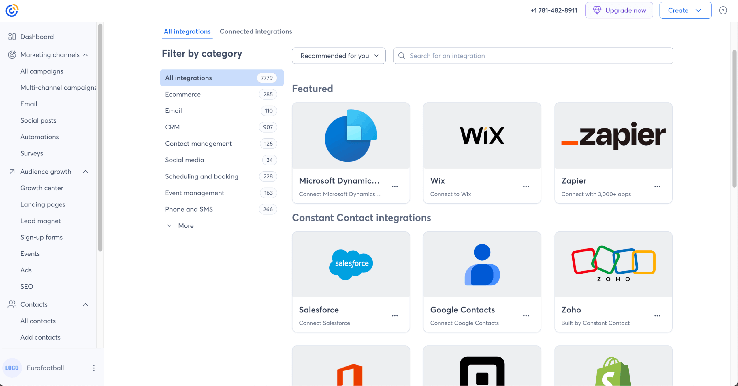Go to SEO page
Screen dimensions: 738x386
27,287
